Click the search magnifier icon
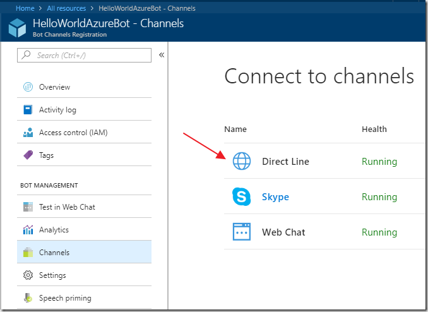This screenshot has height=312, width=428. click(27, 55)
